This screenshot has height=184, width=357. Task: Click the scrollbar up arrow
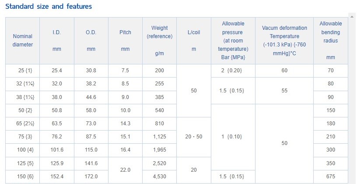pos(353,15)
